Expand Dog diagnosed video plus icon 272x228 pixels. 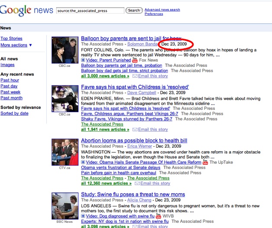coord(83,216)
